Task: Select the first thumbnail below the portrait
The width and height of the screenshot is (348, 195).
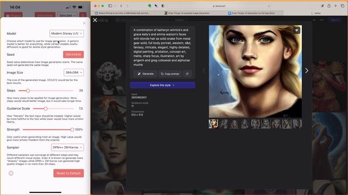Action: (213, 124)
